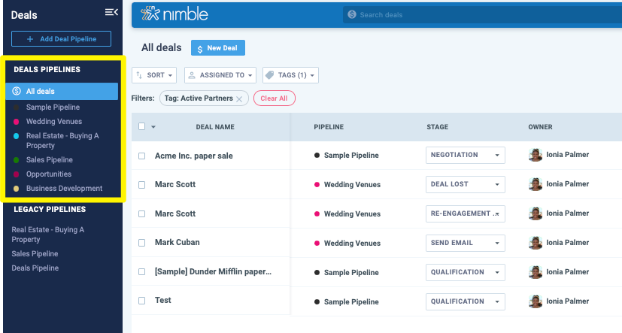
Task: Open legacy Real Estate - Buying A Property
Action: coord(47,235)
